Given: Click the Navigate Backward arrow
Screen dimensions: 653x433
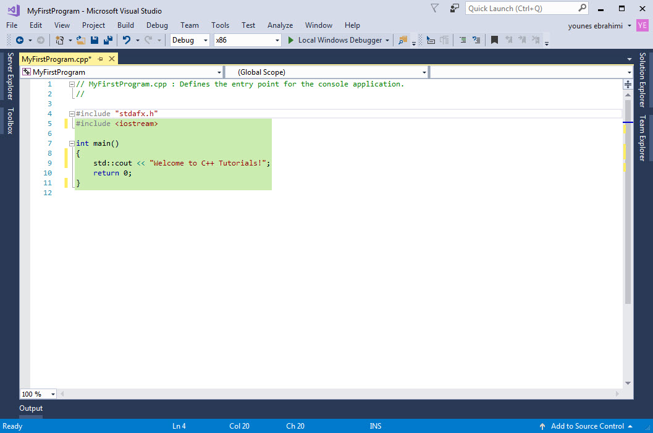Looking at the screenshot, I should pos(20,40).
